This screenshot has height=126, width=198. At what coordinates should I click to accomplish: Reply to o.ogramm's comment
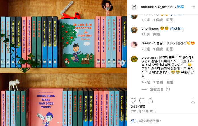169,82
